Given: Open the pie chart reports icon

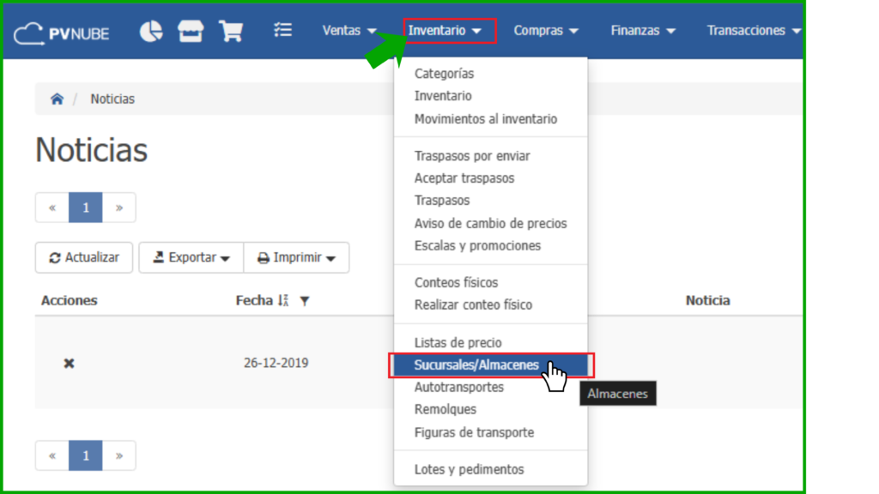Looking at the screenshot, I should click(x=151, y=31).
